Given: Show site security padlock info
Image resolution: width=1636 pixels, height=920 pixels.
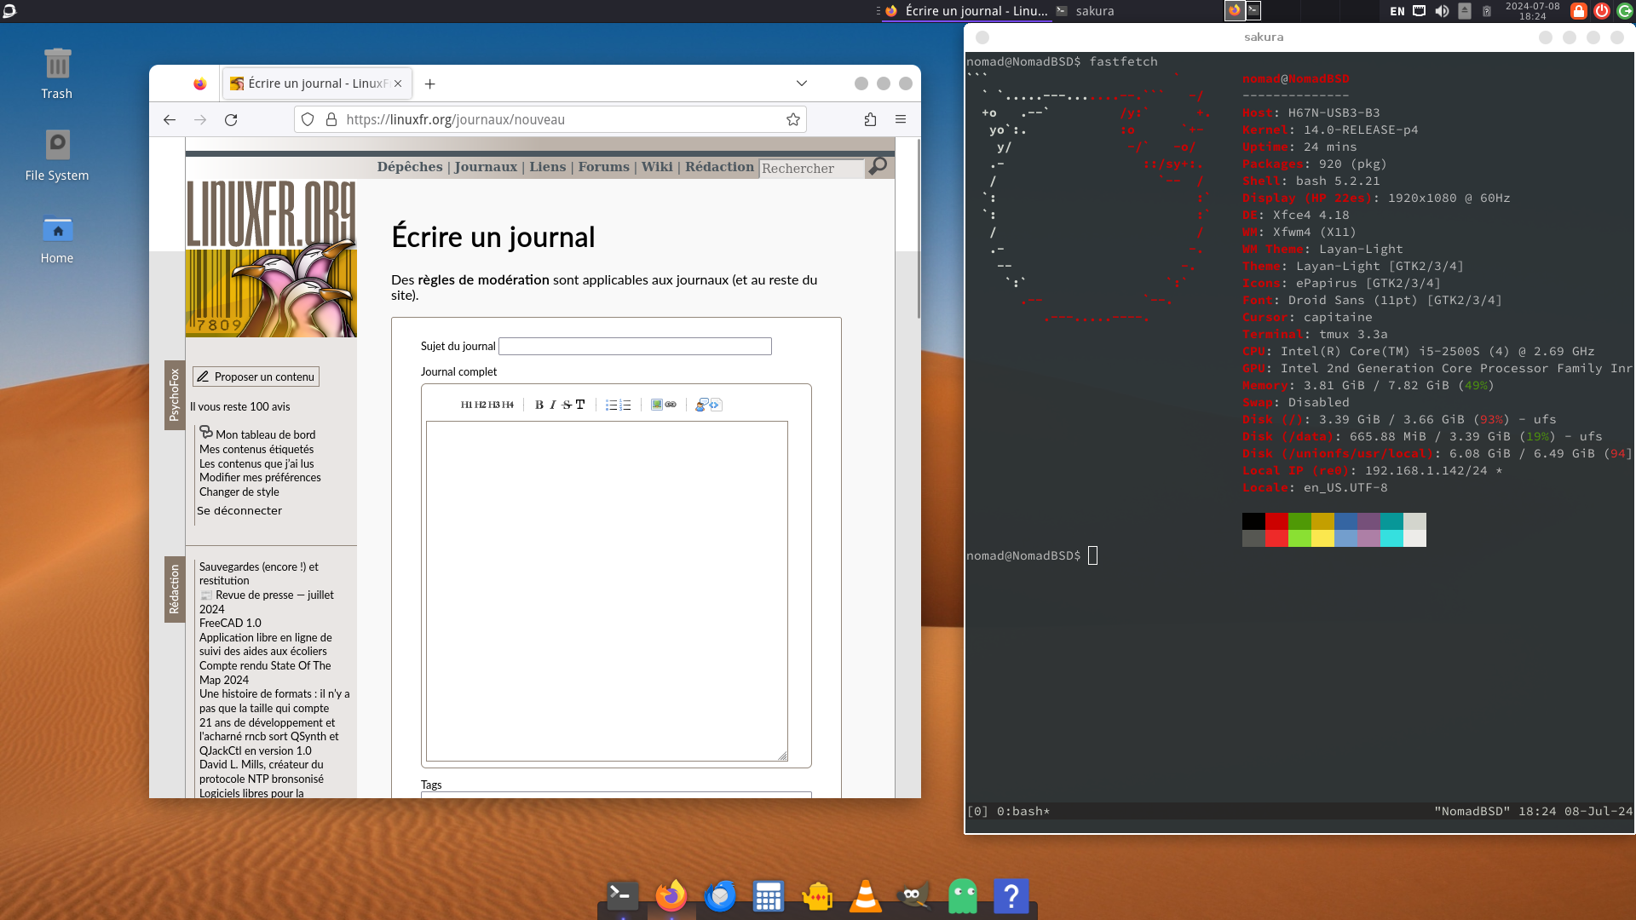Looking at the screenshot, I should coord(331,119).
